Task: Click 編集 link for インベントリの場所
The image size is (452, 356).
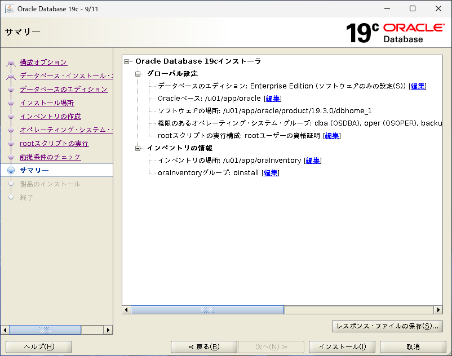Action: 313,161
